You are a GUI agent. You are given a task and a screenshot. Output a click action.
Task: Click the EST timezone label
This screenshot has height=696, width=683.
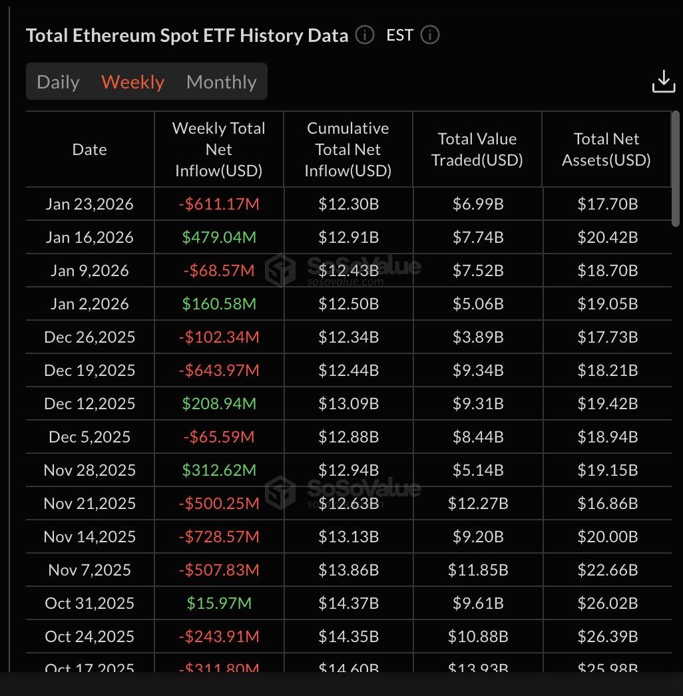pyautogui.click(x=399, y=36)
